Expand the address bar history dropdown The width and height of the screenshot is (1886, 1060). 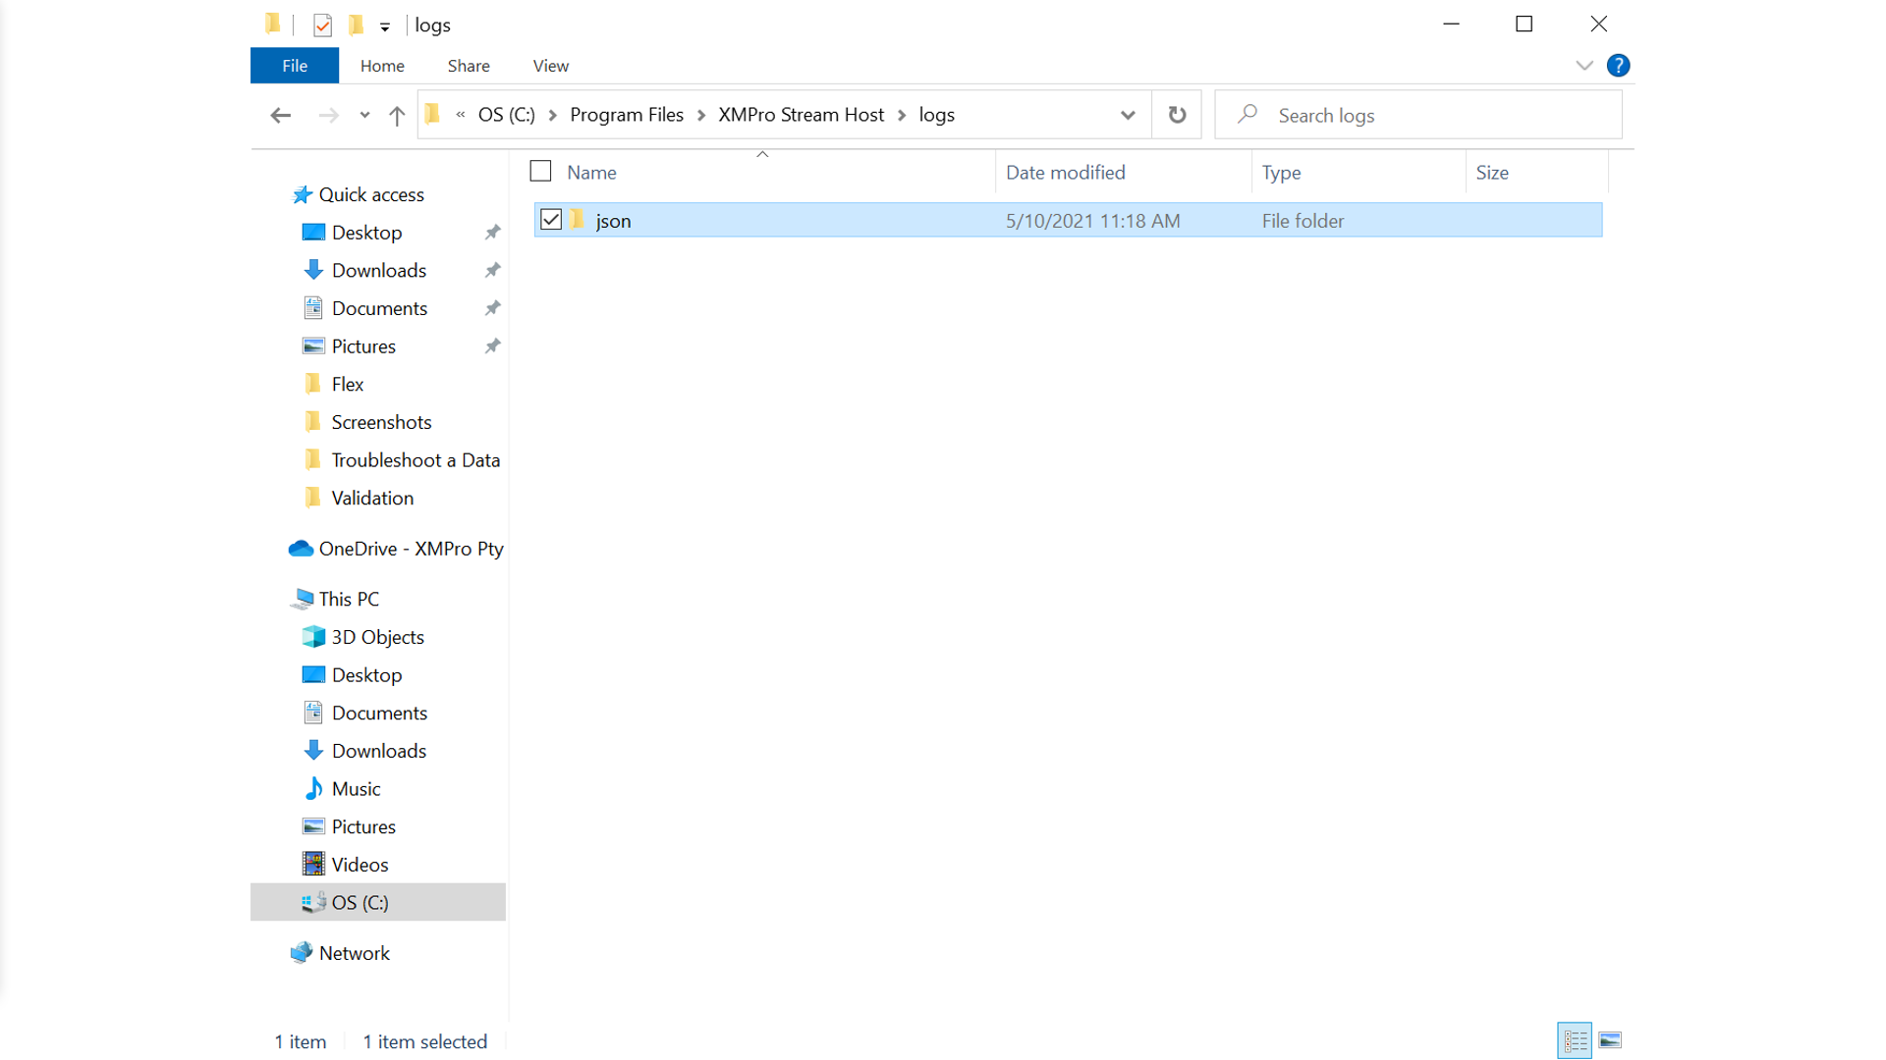[x=1126, y=115]
